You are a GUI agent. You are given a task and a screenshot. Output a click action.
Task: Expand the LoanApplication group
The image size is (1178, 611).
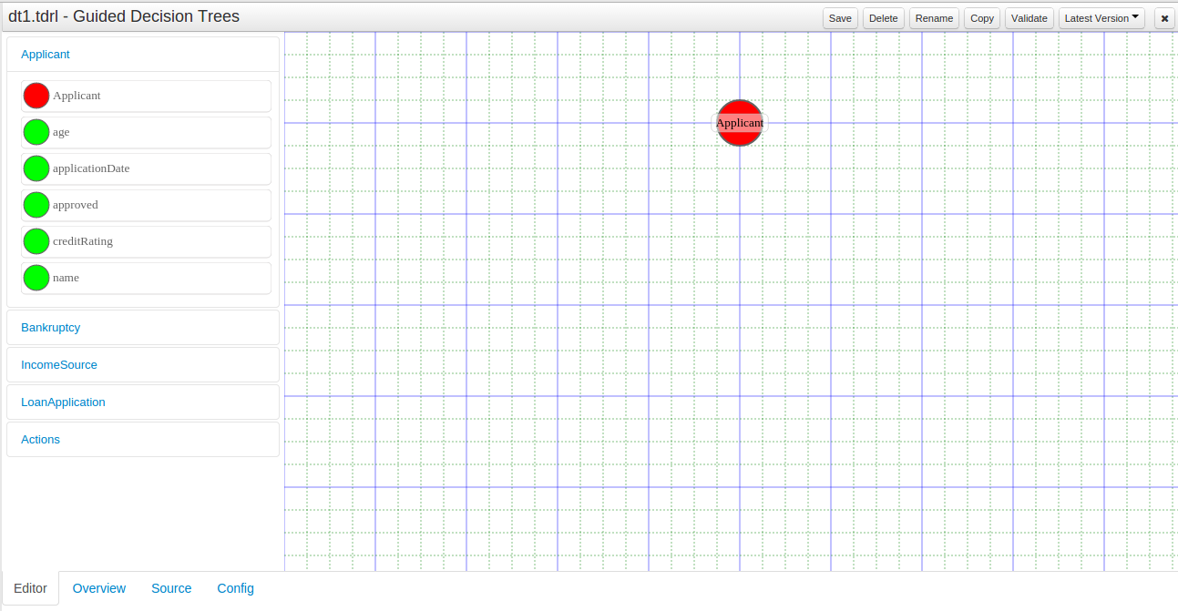point(63,402)
